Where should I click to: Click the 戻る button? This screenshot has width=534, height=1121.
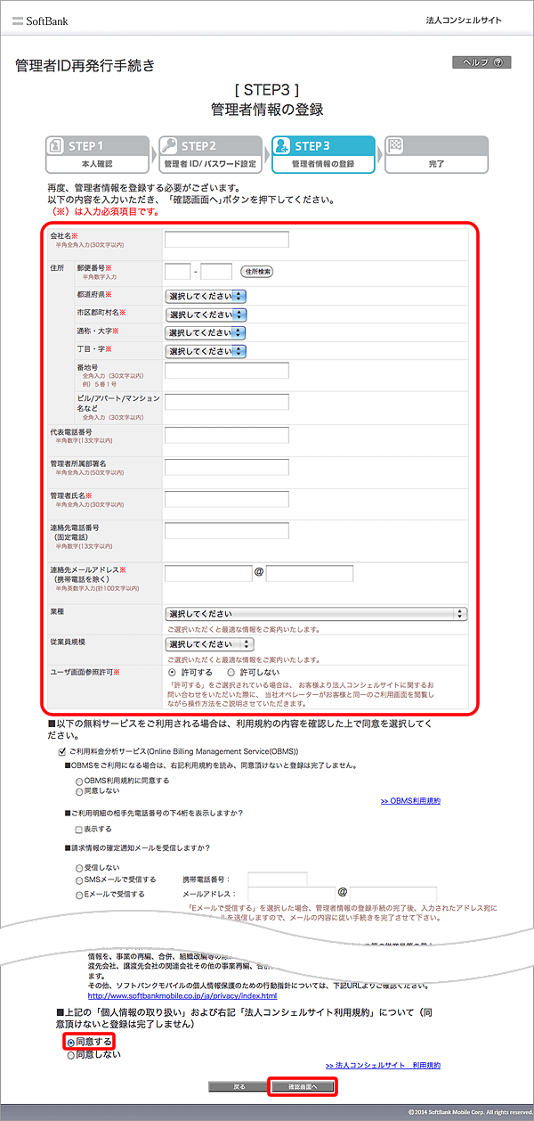[x=238, y=1087]
